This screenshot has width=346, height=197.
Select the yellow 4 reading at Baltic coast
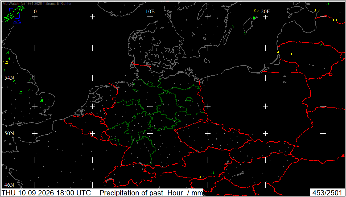coord(278,52)
